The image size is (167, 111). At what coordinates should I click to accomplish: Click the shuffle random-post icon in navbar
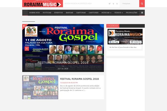[142, 13]
